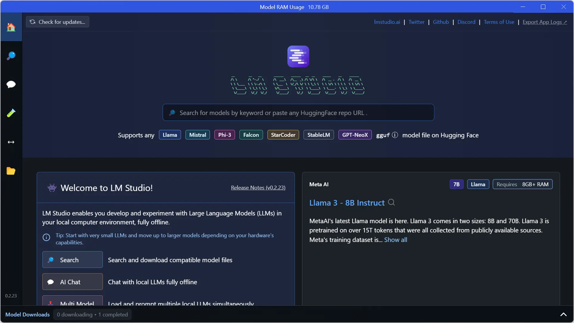
Task: Select the StarCoder model tag
Action: click(x=283, y=135)
